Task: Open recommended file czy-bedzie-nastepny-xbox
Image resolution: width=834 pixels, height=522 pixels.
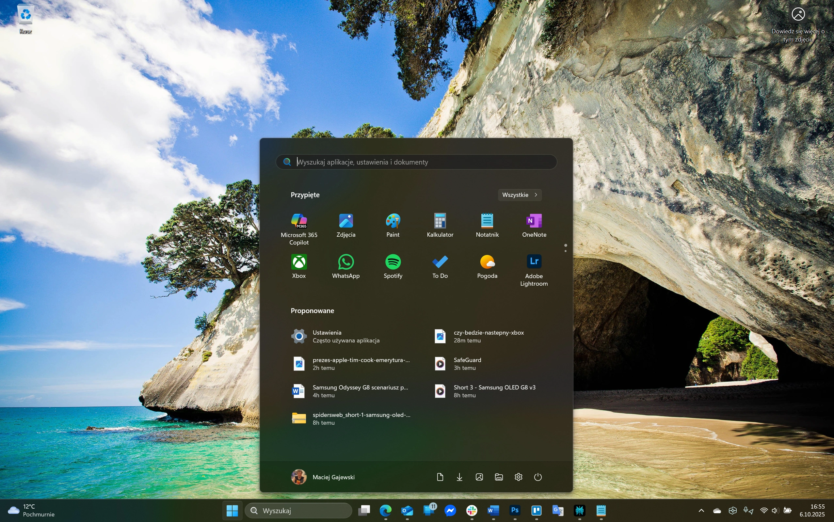Action: (488, 336)
